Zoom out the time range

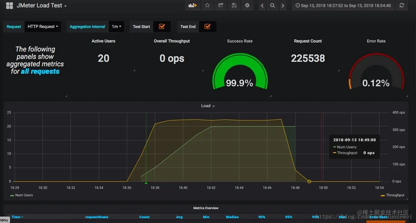[x=272, y=5]
